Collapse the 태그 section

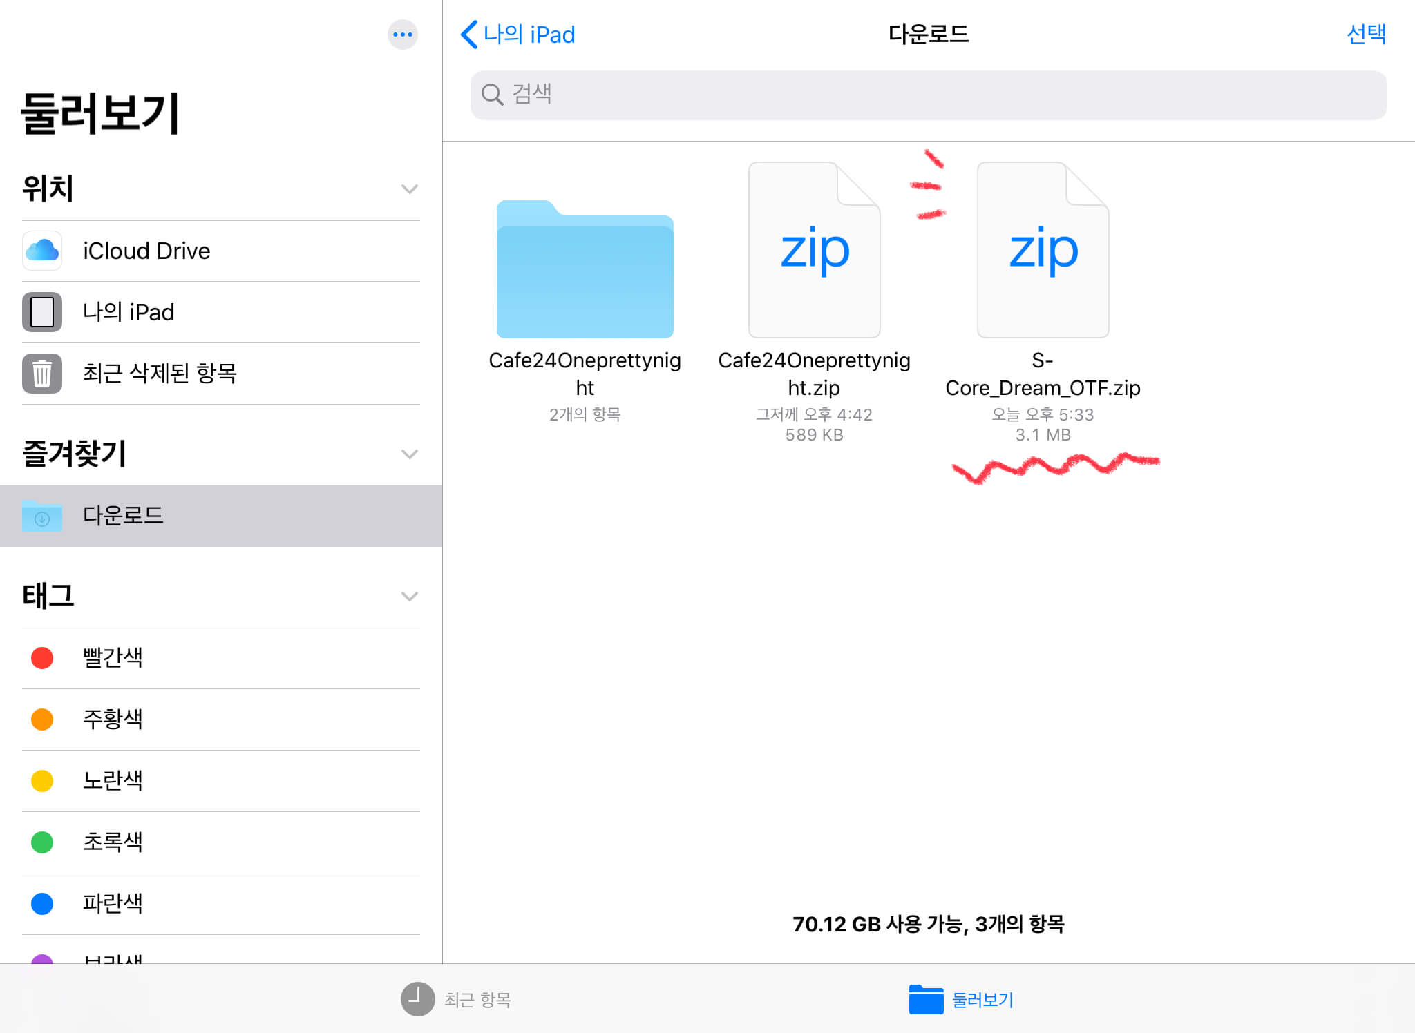(x=409, y=596)
